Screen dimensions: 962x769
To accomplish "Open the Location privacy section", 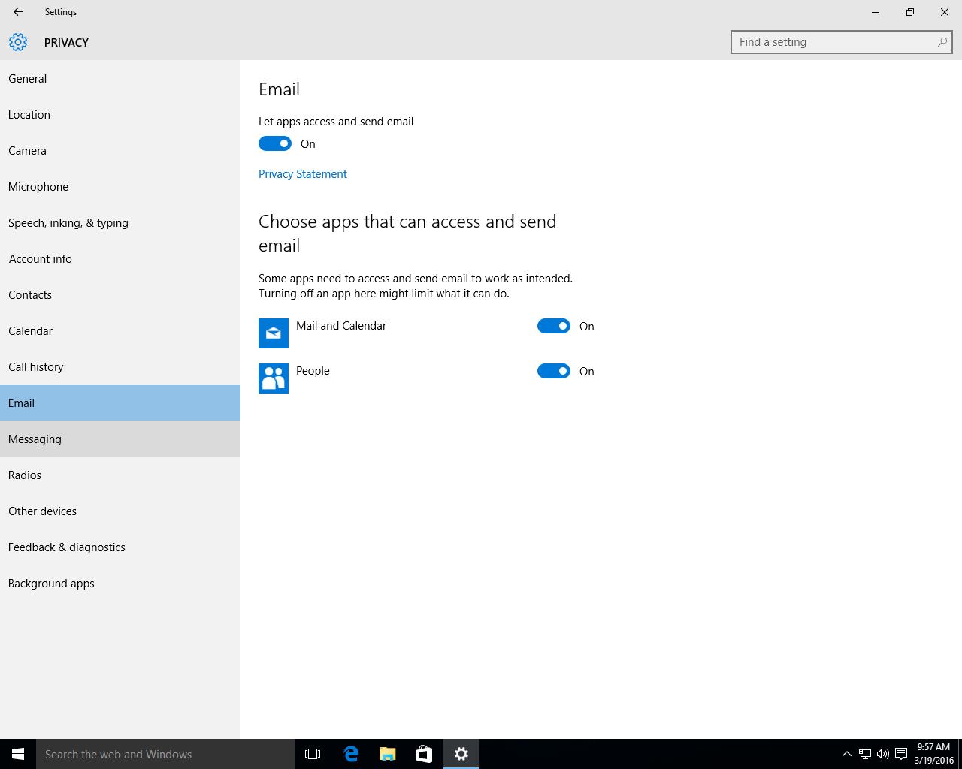I will click(29, 115).
